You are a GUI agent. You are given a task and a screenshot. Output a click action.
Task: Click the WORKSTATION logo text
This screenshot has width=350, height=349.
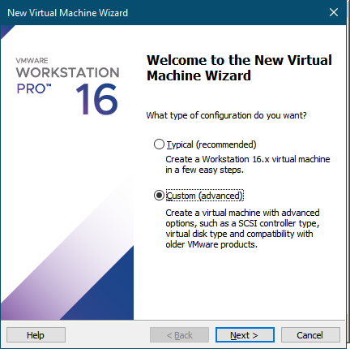[67, 72]
